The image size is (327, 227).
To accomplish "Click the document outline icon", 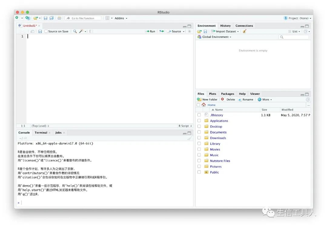I will point(189,31).
